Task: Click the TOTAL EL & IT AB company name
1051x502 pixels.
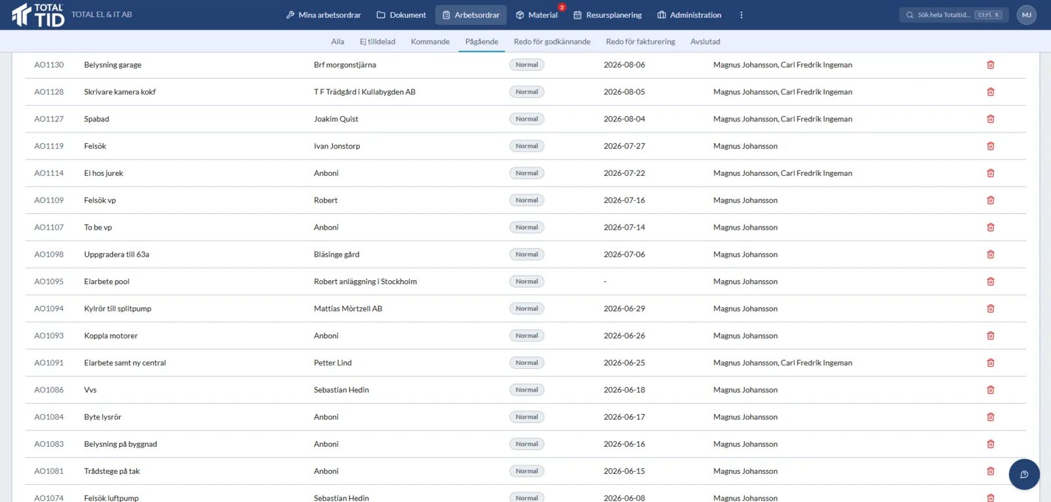Action: pos(102,14)
